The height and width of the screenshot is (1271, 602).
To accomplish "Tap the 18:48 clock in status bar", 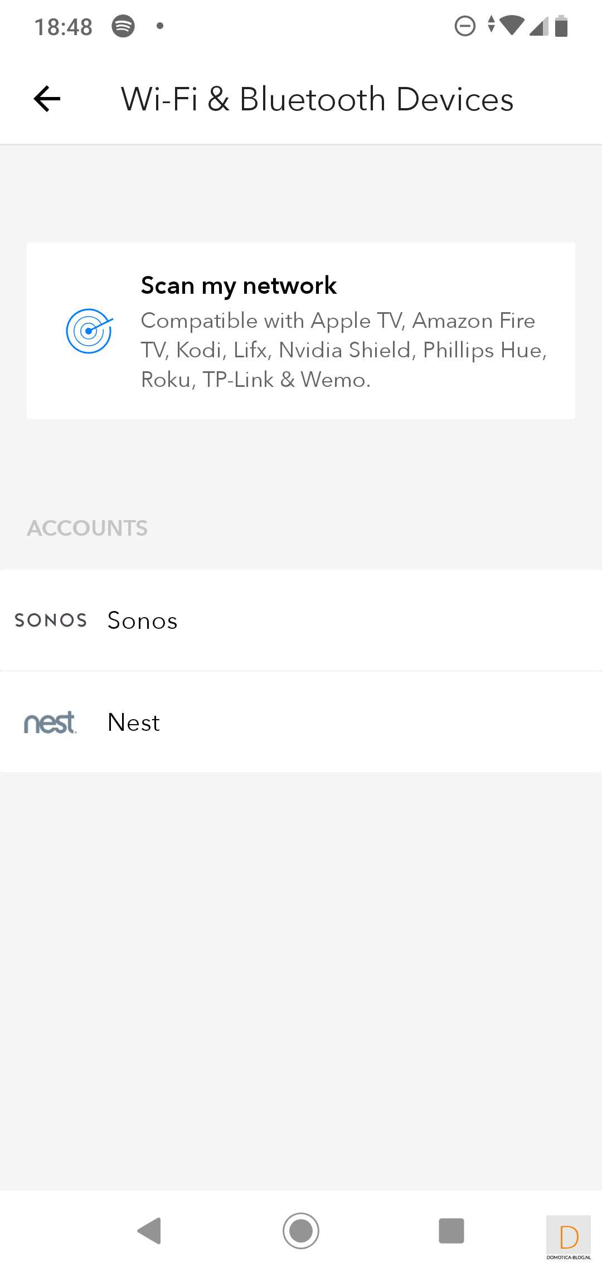I will coord(63,27).
